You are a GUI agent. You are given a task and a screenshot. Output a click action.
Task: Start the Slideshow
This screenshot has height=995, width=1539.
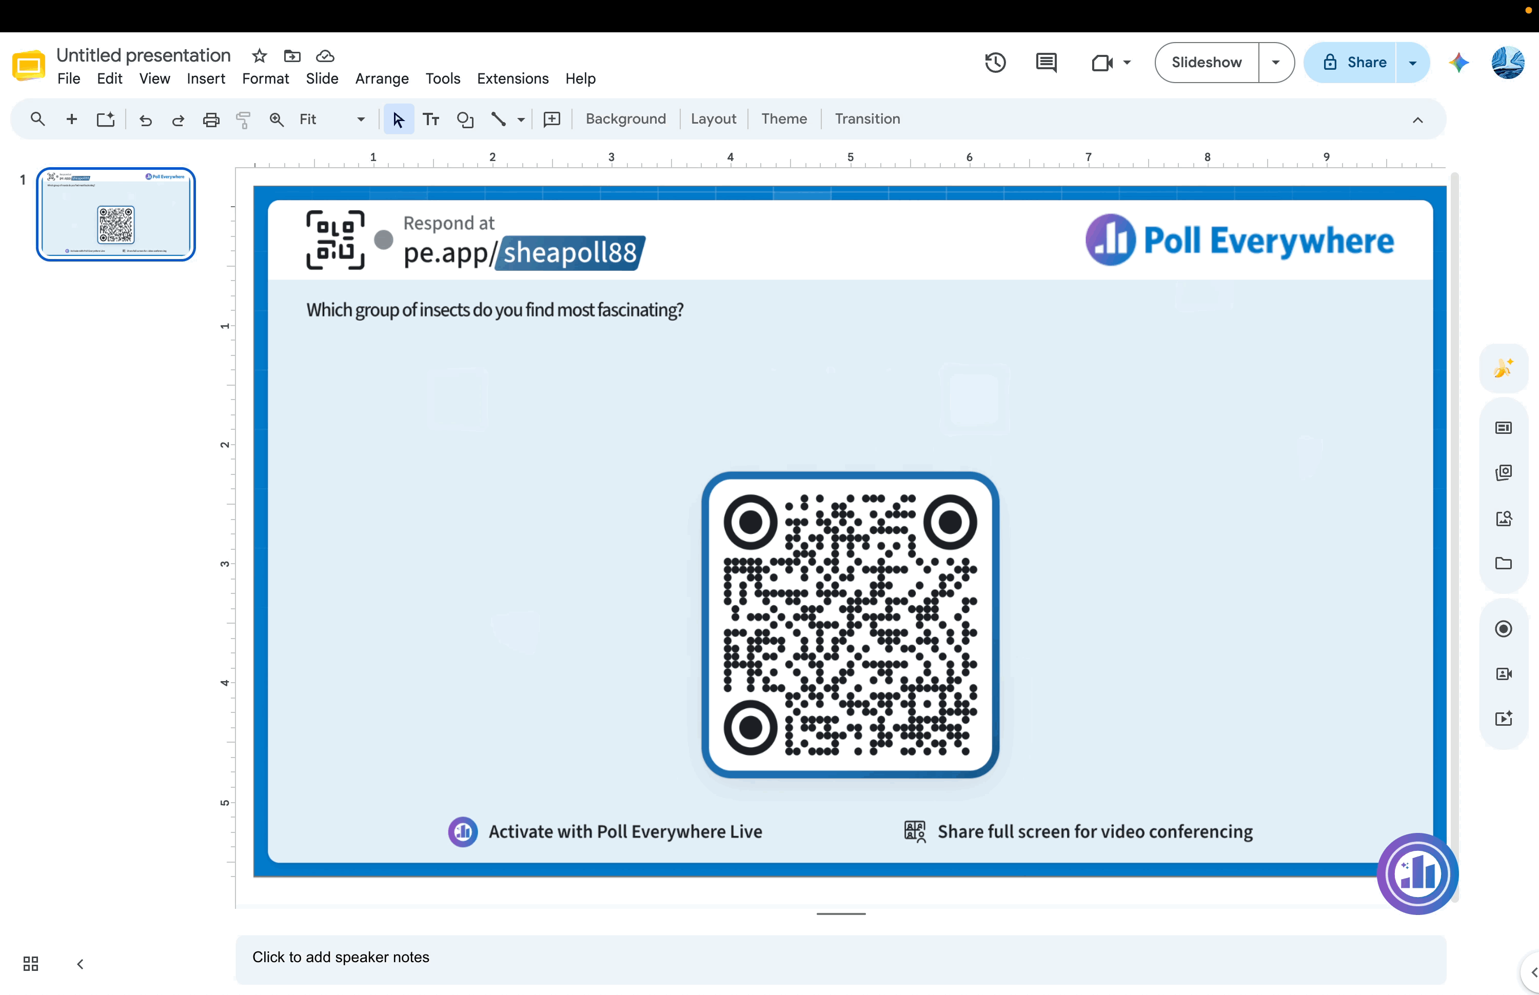(1206, 63)
